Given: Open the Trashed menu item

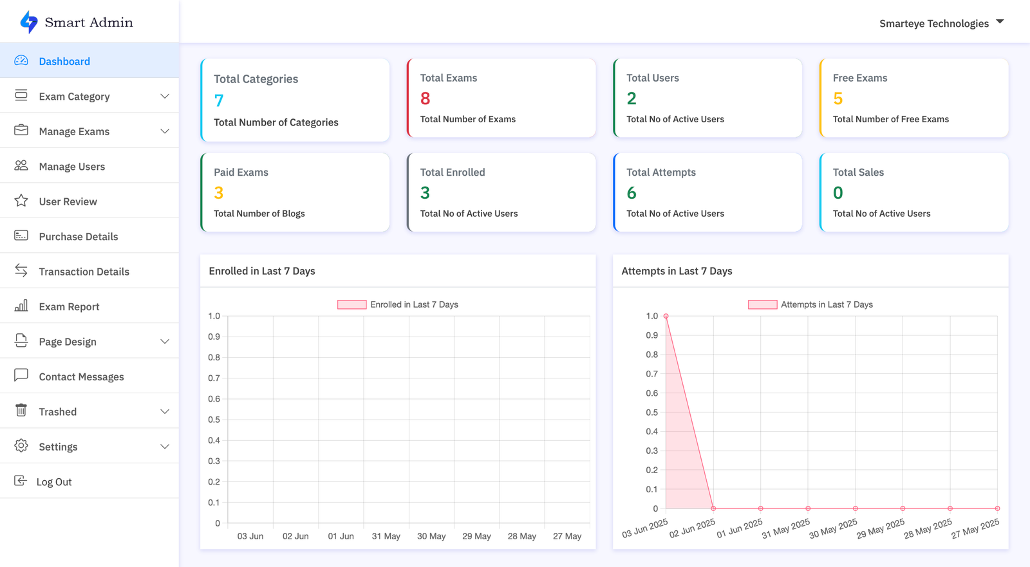Looking at the screenshot, I should pyautogui.click(x=58, y=412).
